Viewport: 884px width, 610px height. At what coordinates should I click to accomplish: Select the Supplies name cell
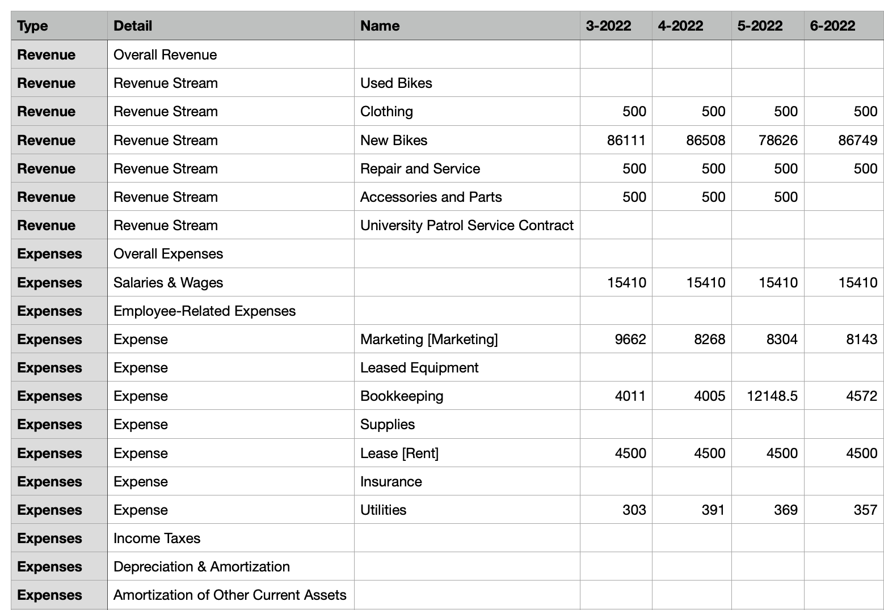467,424
